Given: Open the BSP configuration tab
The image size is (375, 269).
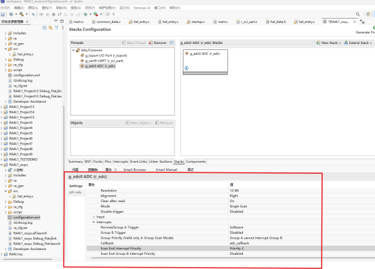Looking at the screenshot, I should [88, 162].
